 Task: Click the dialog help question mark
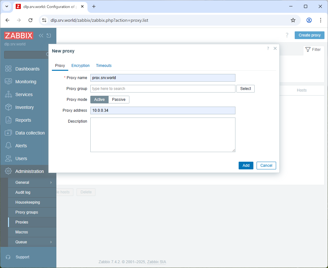coord(268,49)
